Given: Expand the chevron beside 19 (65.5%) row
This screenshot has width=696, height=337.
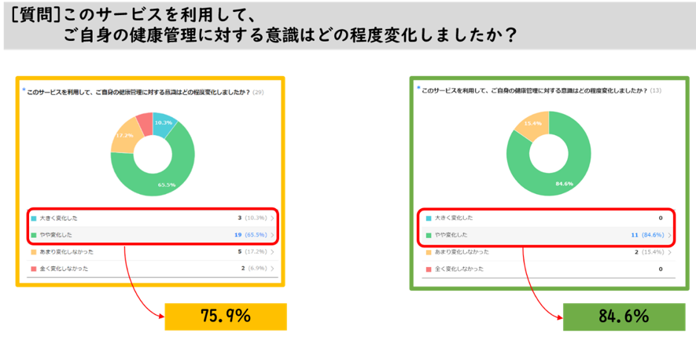Looking at the screenshot, I should (x=272, y=235).
